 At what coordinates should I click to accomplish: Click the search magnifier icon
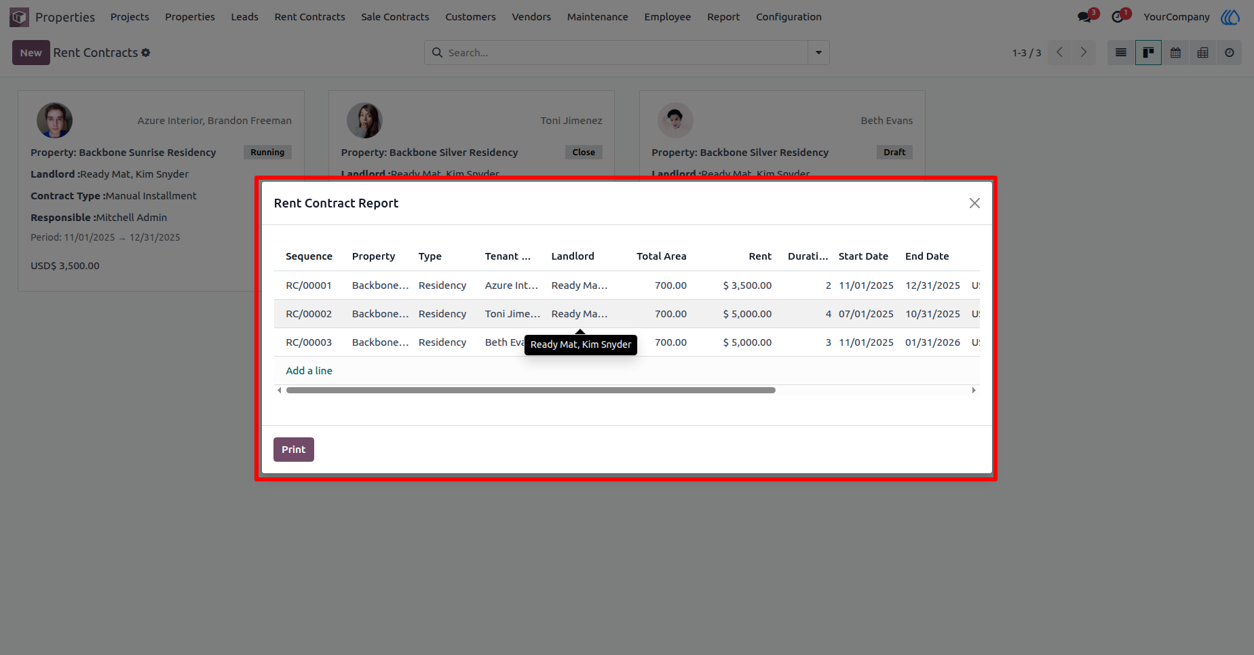(x=437, y=53)
